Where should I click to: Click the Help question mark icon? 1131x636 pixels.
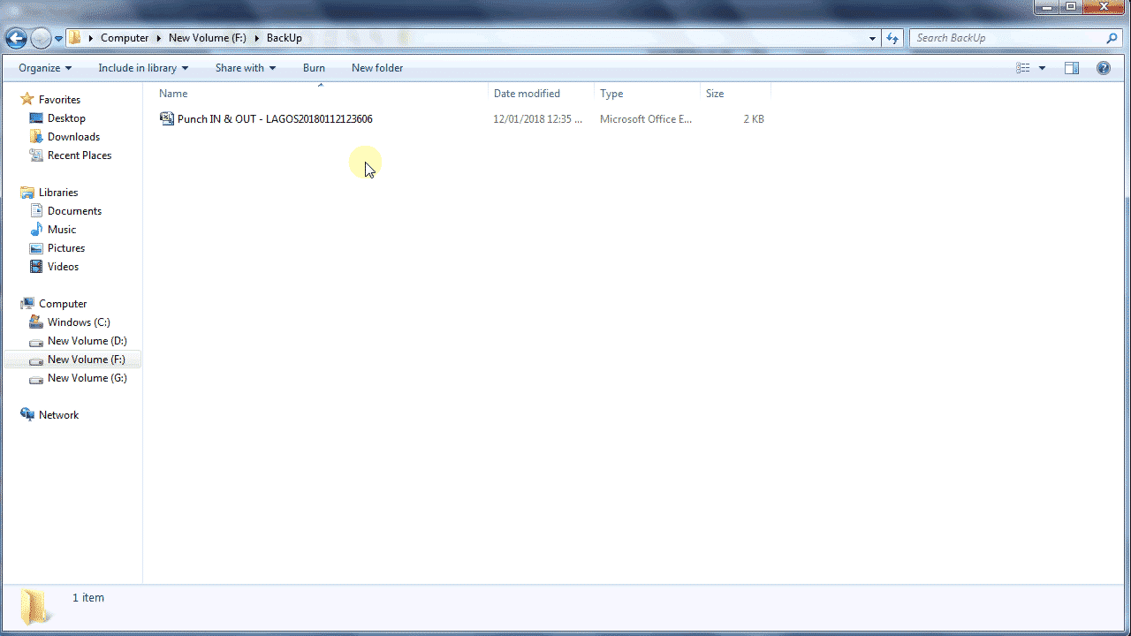pyautogui.click(x=1104, y=68)
